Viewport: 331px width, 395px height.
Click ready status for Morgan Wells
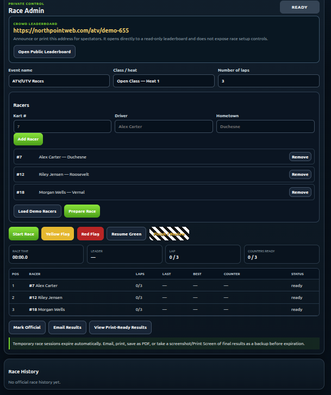[x=297, y=309]
